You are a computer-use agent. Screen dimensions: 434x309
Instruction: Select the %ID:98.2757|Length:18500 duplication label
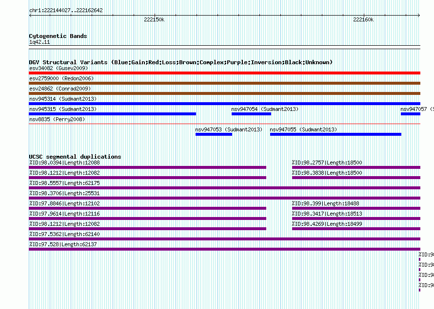[x=327, y=163]
